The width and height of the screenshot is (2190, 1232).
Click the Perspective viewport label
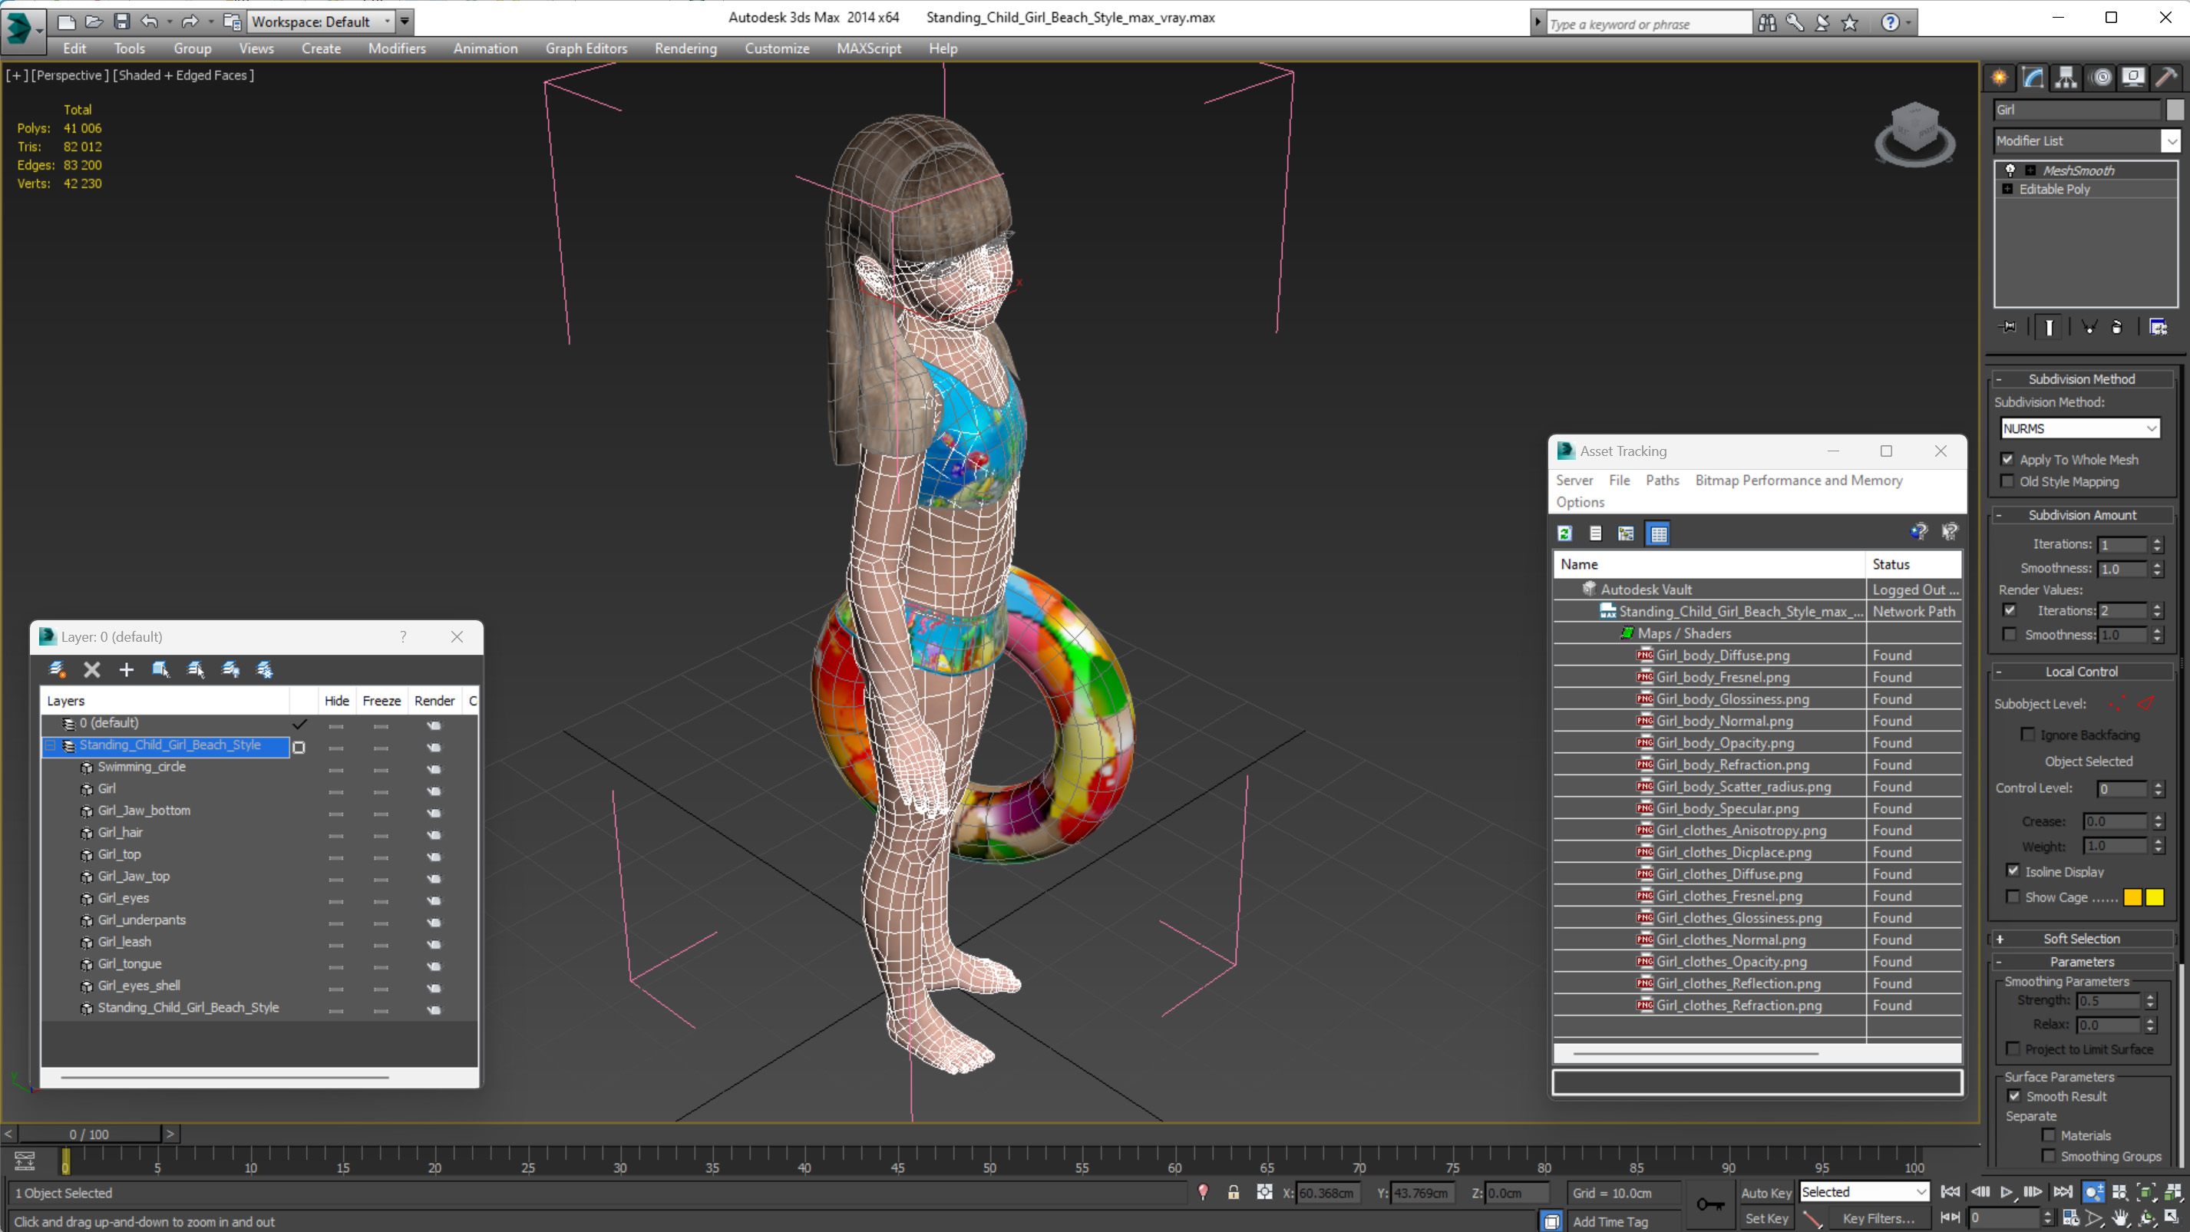(69, 74)
